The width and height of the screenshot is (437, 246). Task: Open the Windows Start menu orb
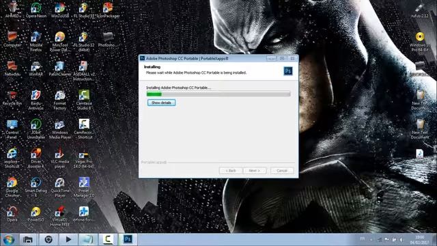click(x=9, y=240)
